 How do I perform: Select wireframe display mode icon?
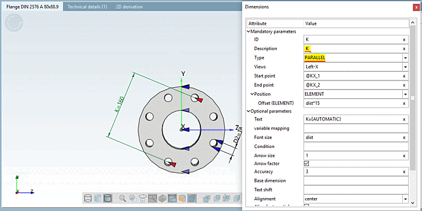[x=88, y=199]
